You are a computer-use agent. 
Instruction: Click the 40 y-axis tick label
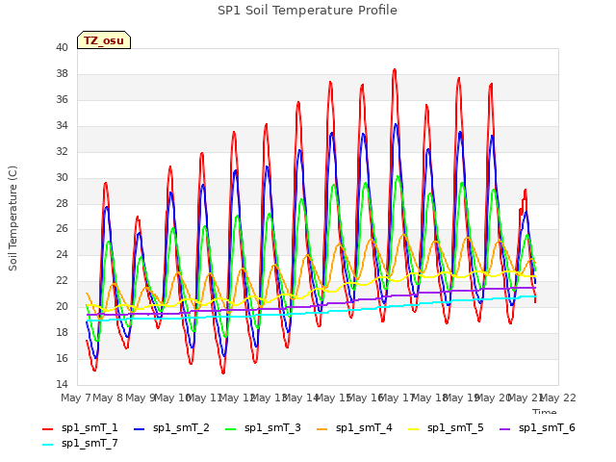[x=62, y=47]
